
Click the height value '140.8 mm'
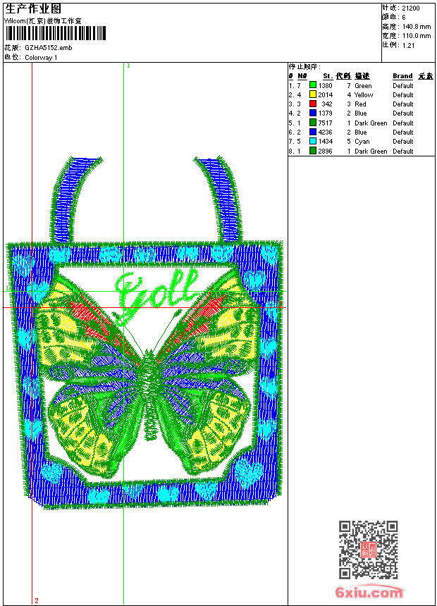(417, 27)
